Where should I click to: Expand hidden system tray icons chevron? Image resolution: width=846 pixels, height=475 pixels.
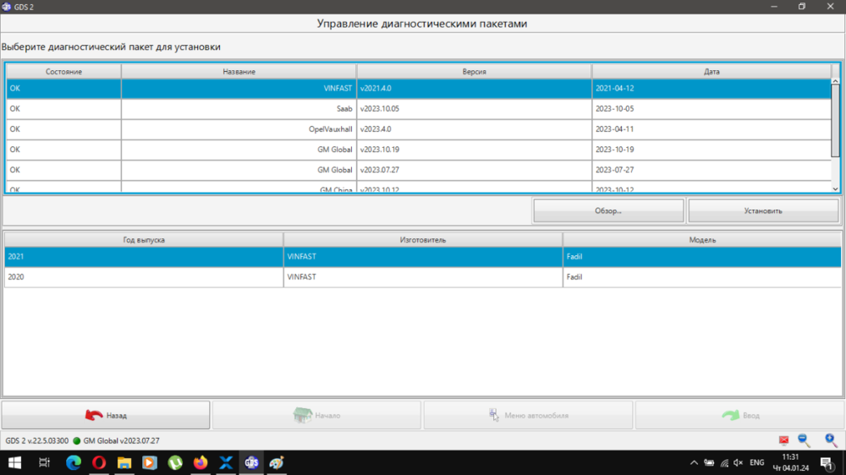694,462
